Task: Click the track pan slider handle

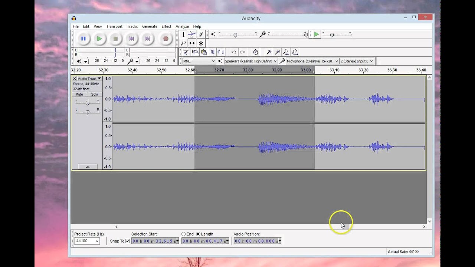Action: coord(87,112)
